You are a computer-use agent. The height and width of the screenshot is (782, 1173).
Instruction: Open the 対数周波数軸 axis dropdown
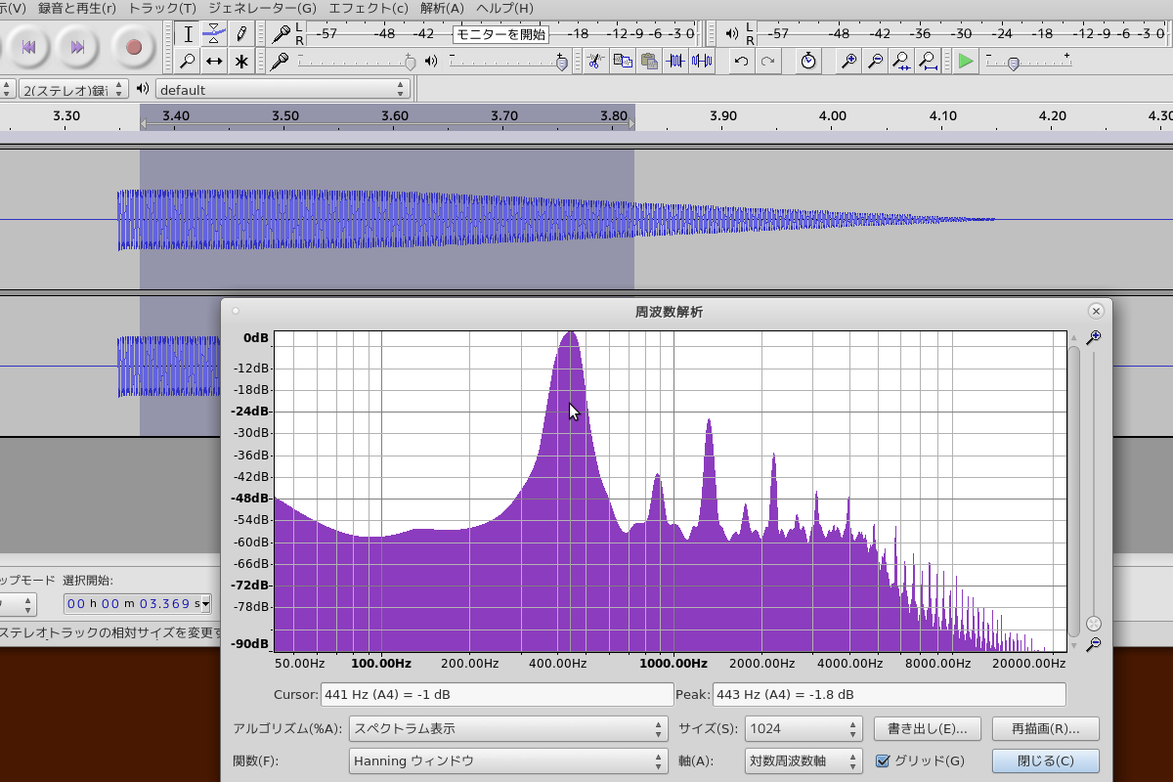click(x=802, y=760)
